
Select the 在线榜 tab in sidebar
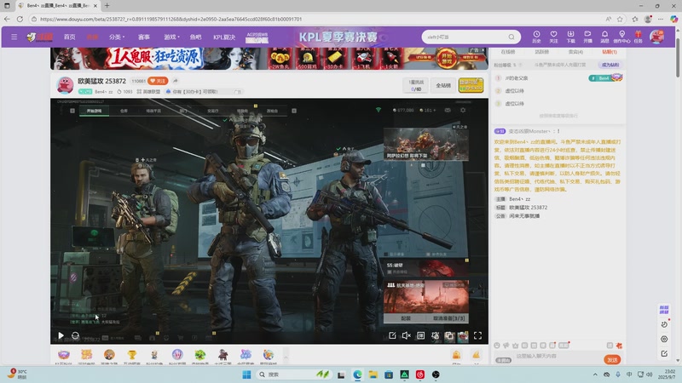point(507,52)
